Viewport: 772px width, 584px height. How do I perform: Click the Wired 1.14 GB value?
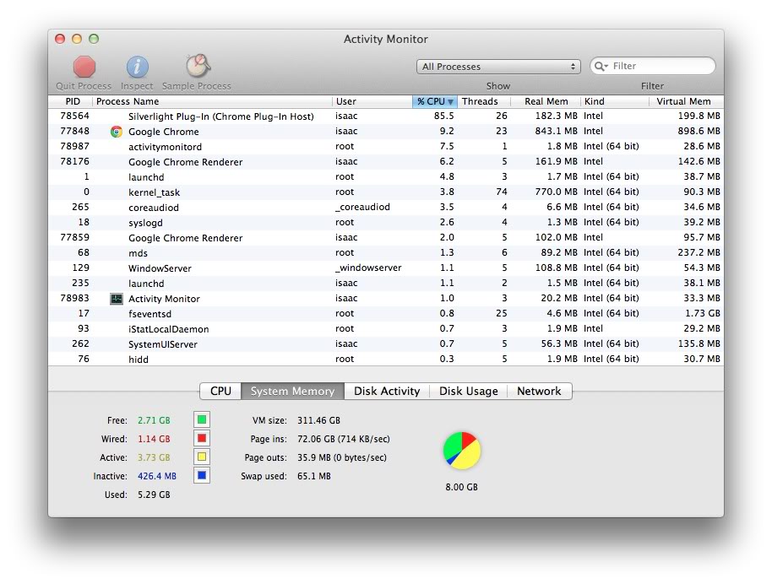154,439
